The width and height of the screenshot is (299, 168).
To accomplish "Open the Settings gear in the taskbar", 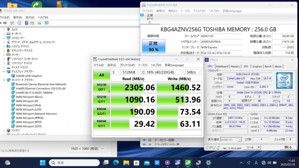I will [208, 163].
